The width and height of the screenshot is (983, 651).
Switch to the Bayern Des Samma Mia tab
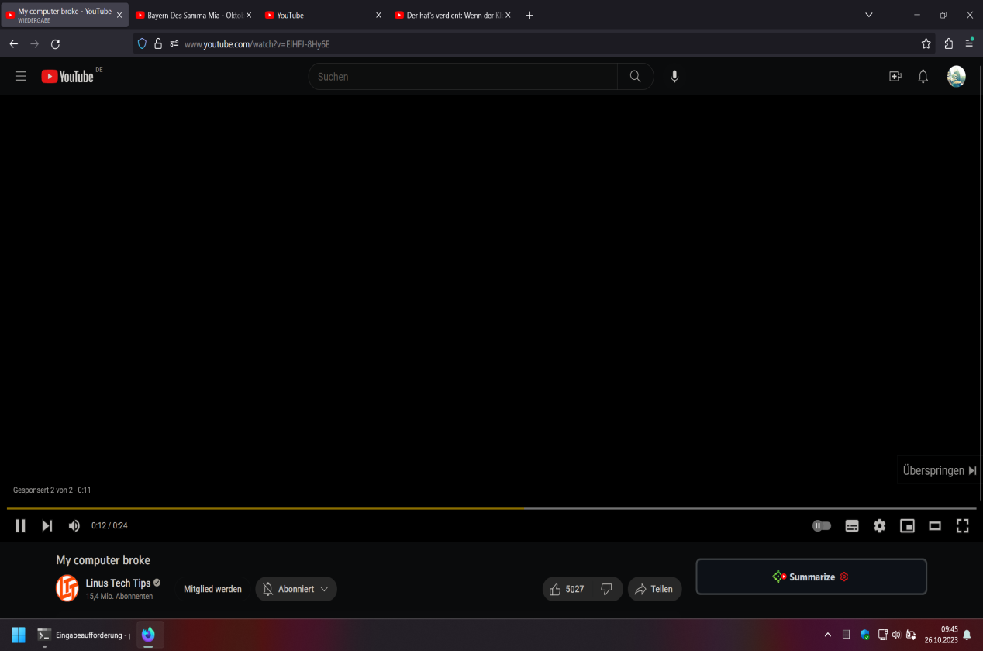pyautogui.click(x=190, y=14)
